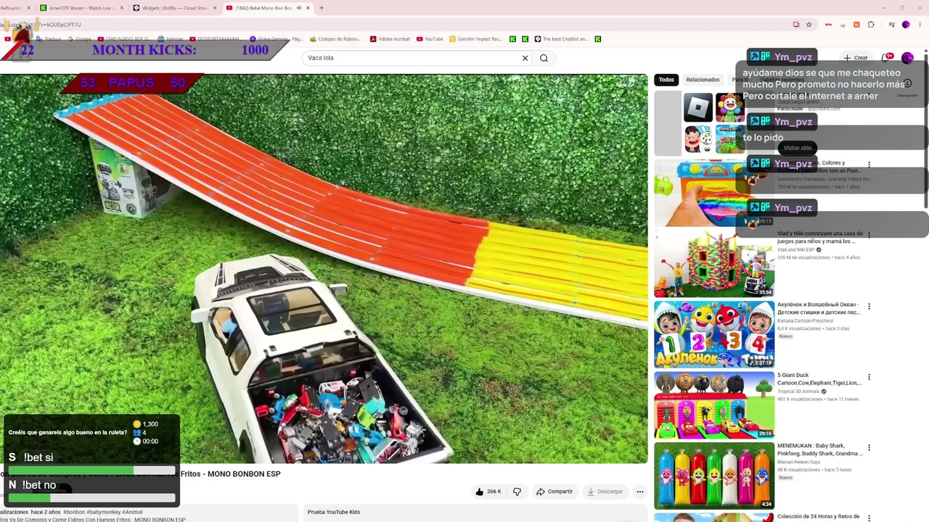Open the 5 Giant Duck video thumbnail

[714, 405]
